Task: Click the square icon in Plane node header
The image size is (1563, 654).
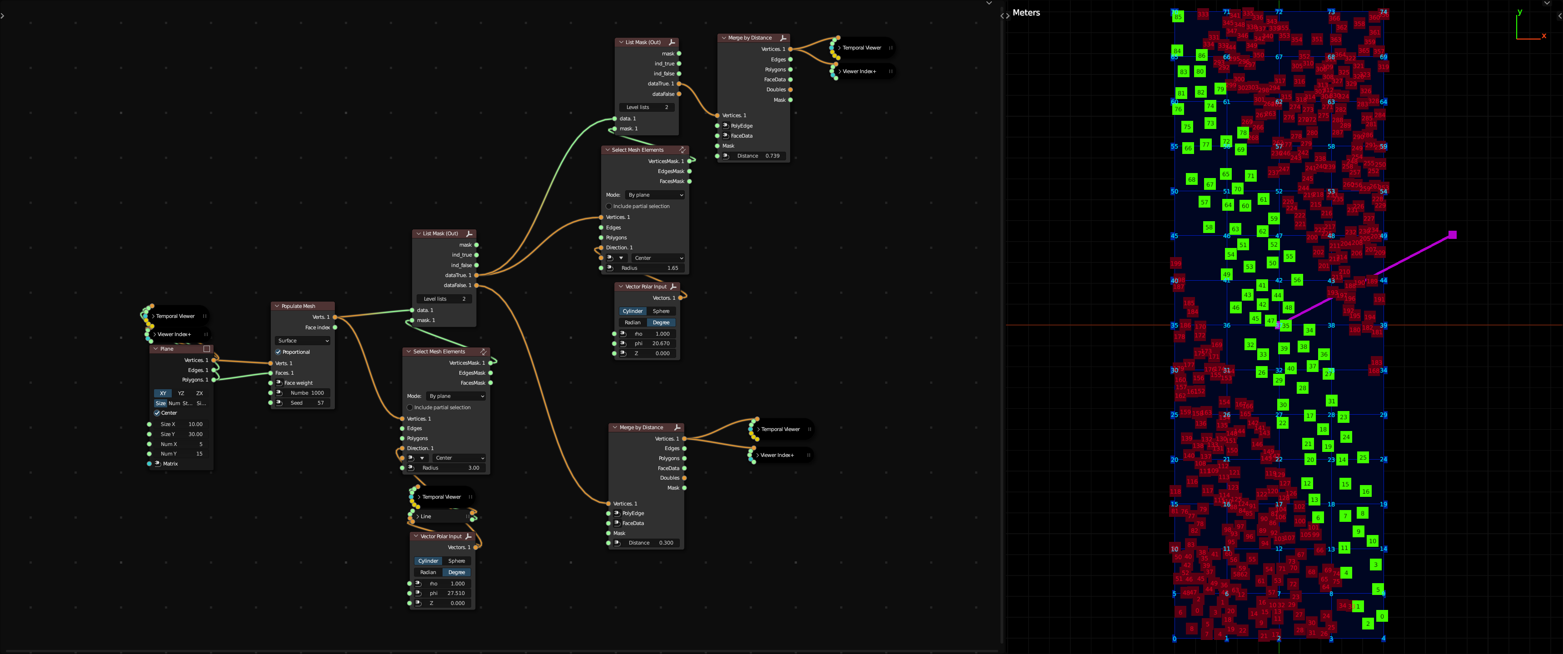Action: pos(206,349)
